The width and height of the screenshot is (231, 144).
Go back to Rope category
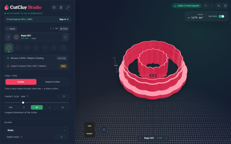tap(11, 29)
